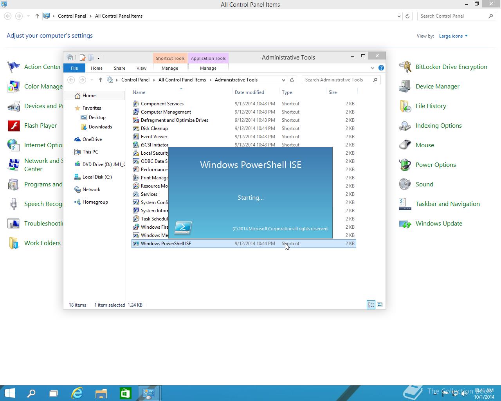
Task: Select Defragment and Optimize Drives shortcut
Action: tap(243, 120)
